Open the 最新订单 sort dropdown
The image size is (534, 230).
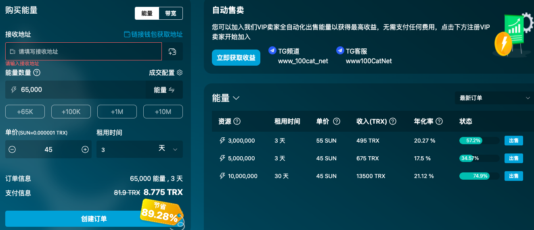tap(494, 98)
